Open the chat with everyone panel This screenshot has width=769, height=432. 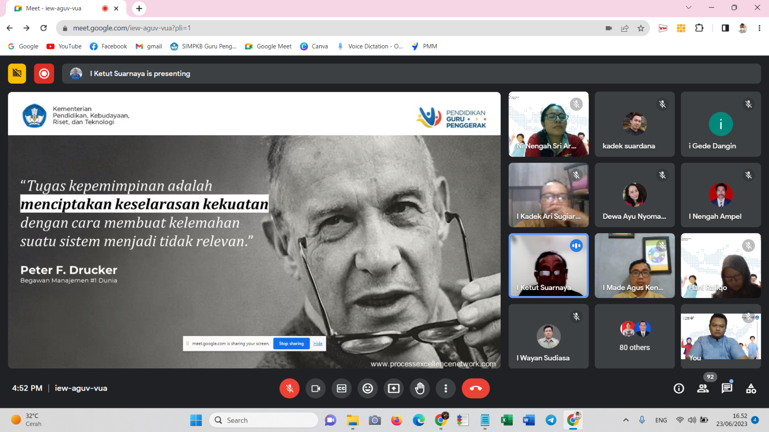click(727, 389)
